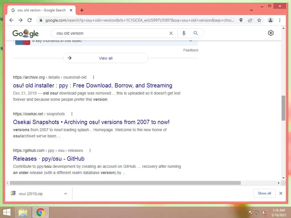Open a new tab with plus button
The image size is (291, 218).
[82, 10]
